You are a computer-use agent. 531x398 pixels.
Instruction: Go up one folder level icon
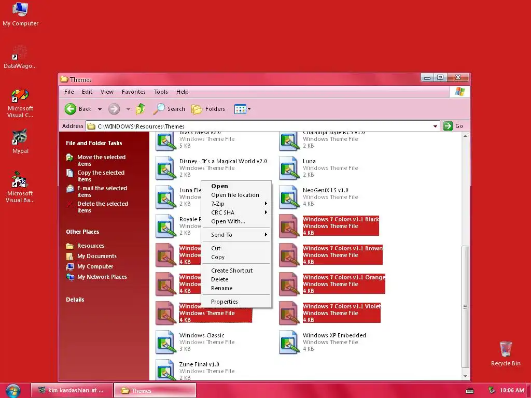tap(141, 109)
